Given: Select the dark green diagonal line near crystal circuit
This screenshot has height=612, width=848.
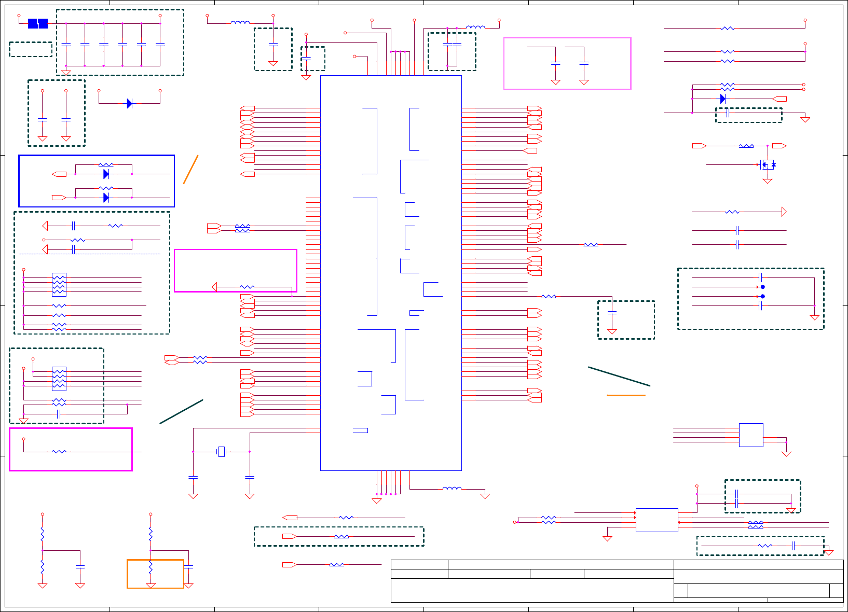Looking at the screenshot, I should click(181, 412).
